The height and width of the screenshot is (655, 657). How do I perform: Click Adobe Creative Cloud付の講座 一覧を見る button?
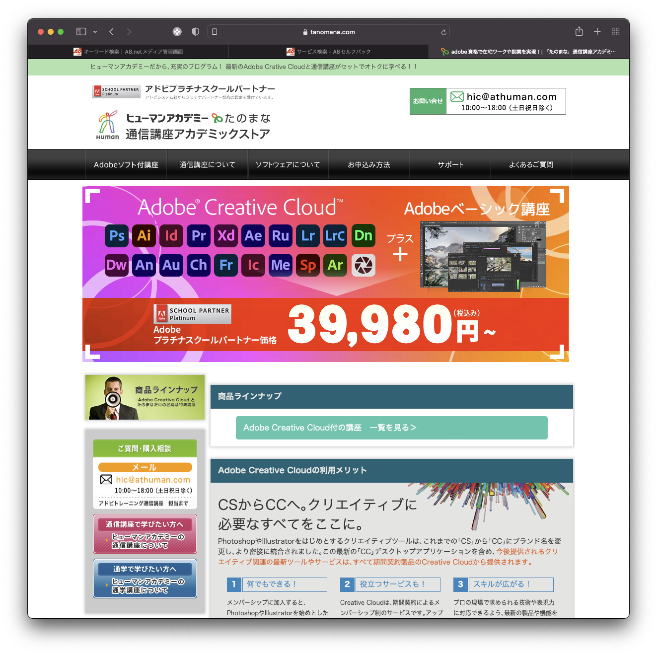(x=392, y=428)
